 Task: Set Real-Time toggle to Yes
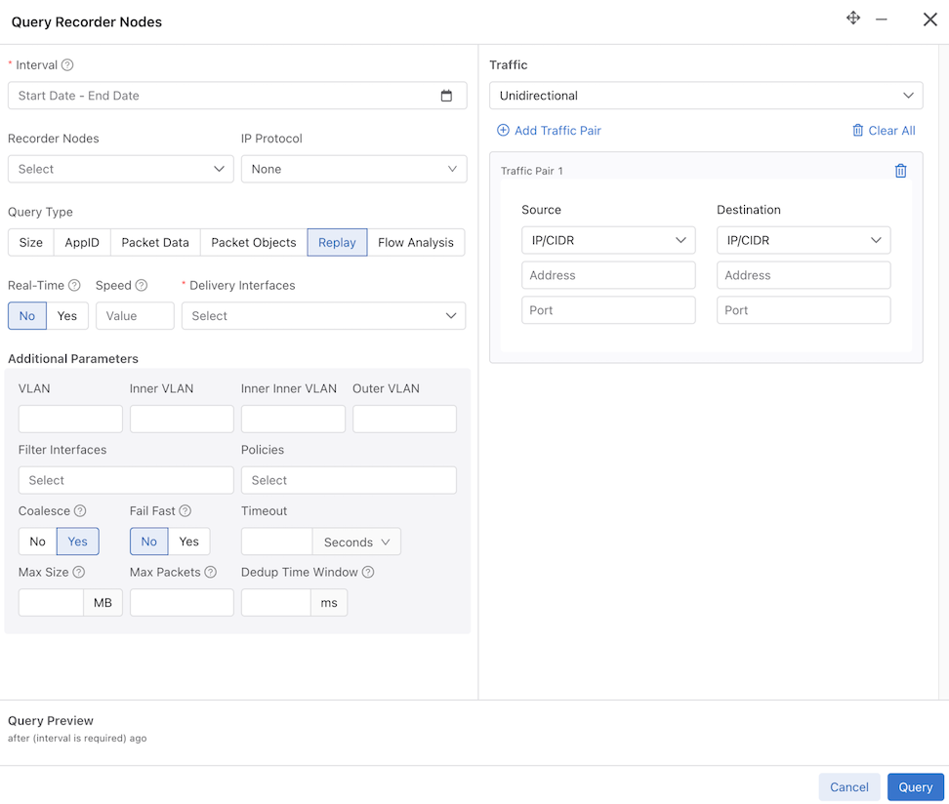(x=67, y=316)
